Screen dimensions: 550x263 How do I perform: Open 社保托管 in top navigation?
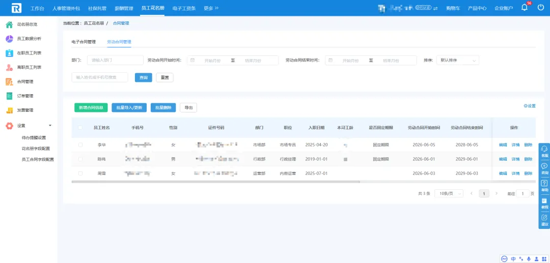pos(97,8)
